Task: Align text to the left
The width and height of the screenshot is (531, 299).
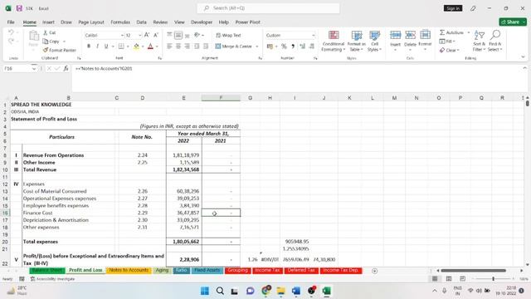Action: 169,47
